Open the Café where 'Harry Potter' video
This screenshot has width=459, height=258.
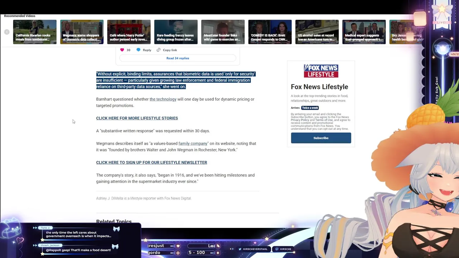click(x=129, y=32)
